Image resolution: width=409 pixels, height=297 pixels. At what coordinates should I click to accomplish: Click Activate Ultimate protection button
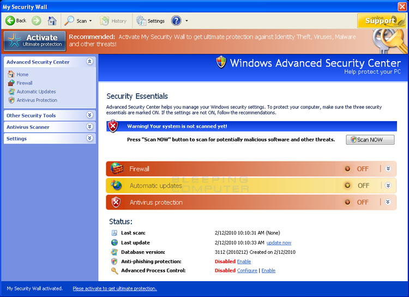click(x=35, y=41)
